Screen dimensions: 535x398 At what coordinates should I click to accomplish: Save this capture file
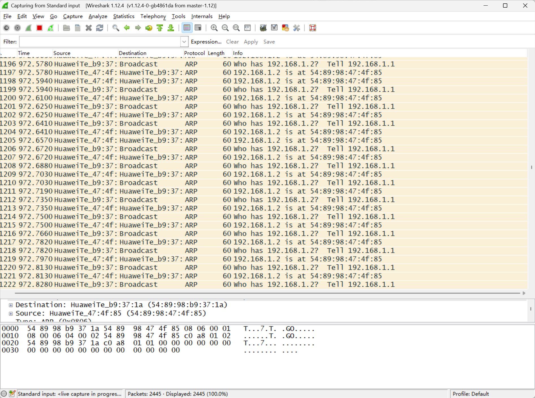[77, 28]
